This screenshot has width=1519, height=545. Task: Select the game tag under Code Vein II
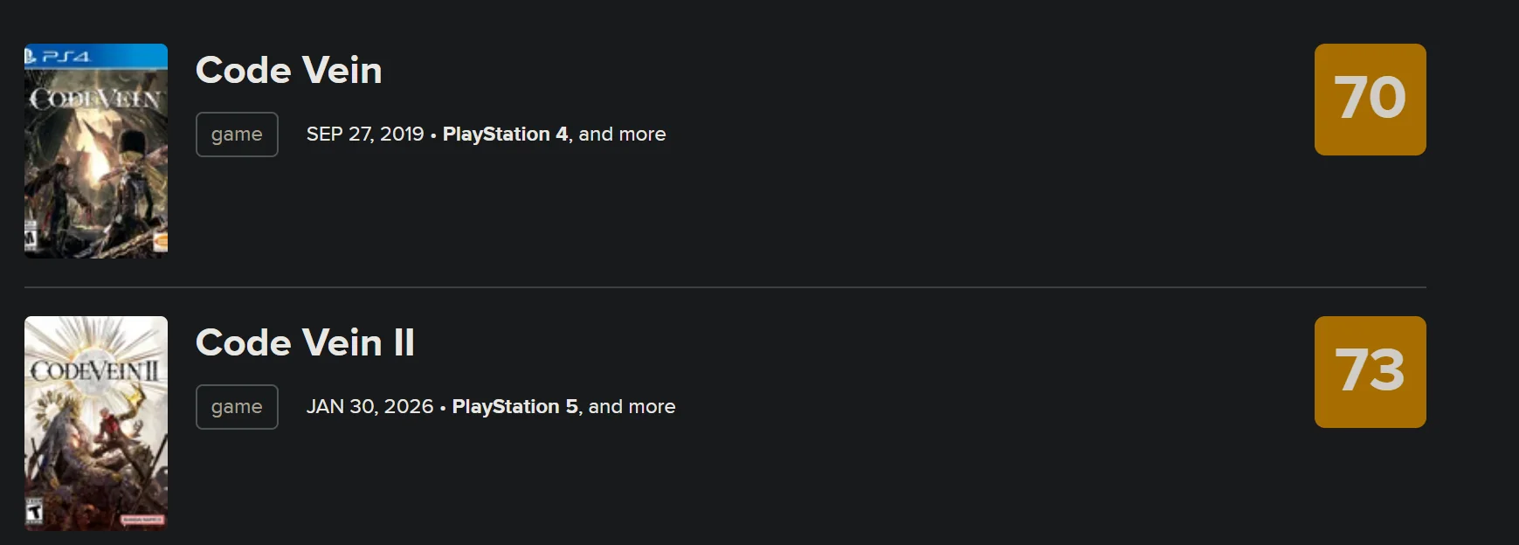tap(237, 407)
